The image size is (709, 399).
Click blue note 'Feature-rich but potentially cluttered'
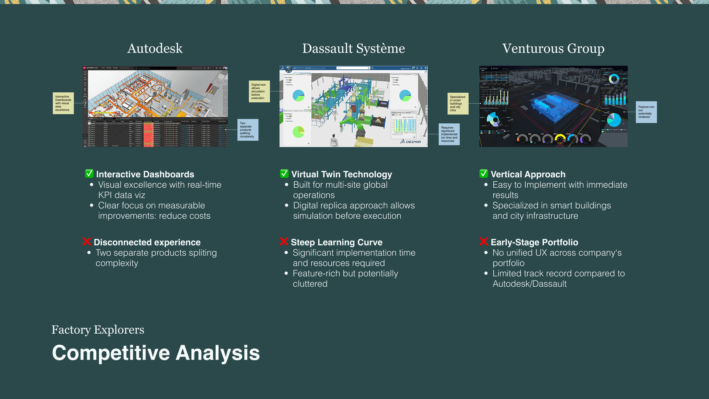tap(646, 112)
